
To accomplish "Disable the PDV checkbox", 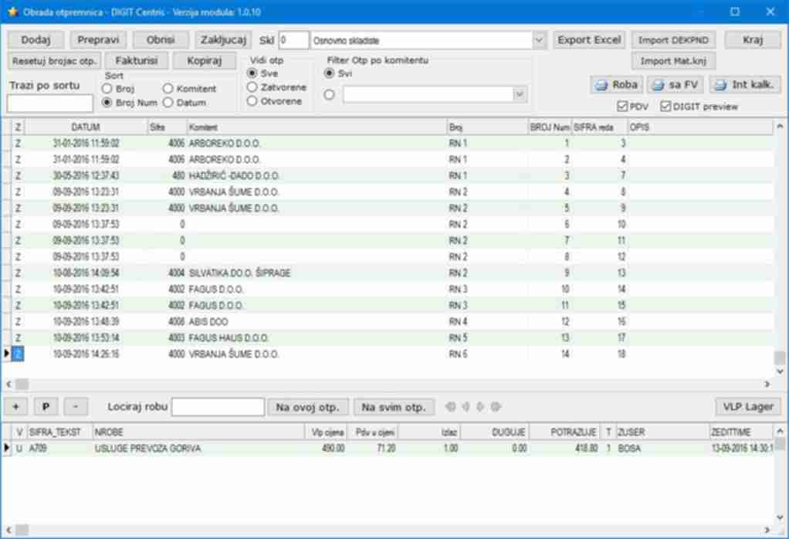I will 622,107.
